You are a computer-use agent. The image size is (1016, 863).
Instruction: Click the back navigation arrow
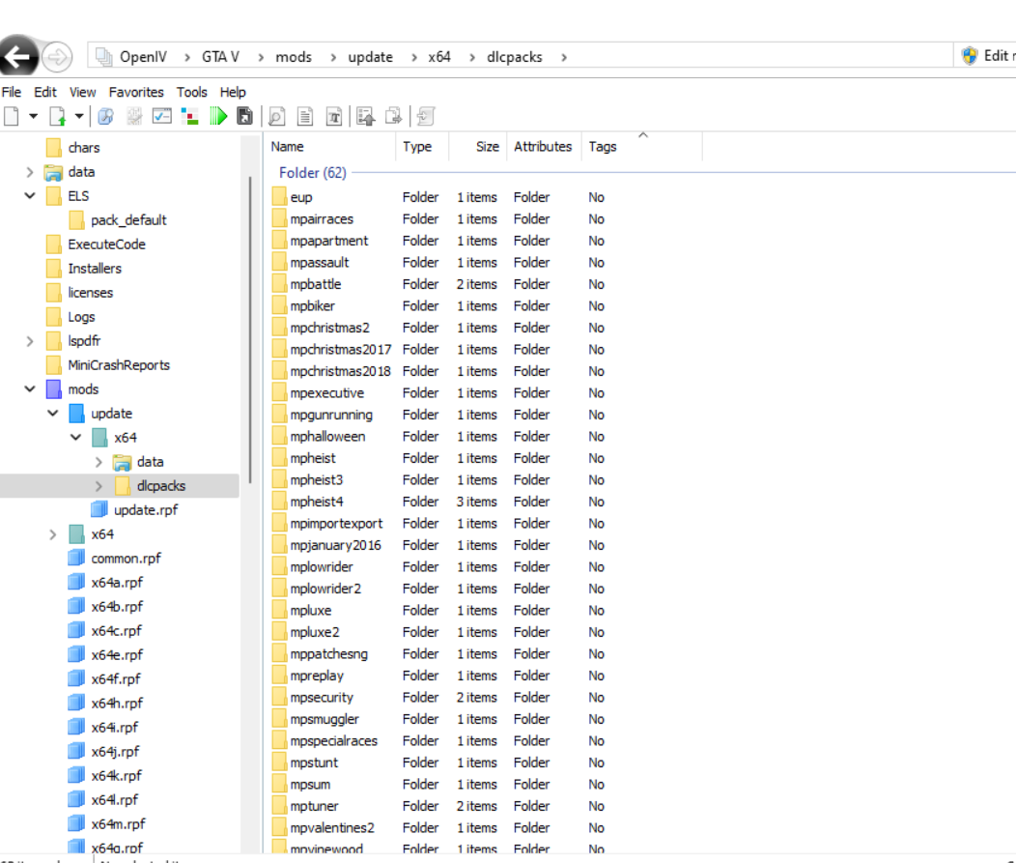(x=19, y=57)
